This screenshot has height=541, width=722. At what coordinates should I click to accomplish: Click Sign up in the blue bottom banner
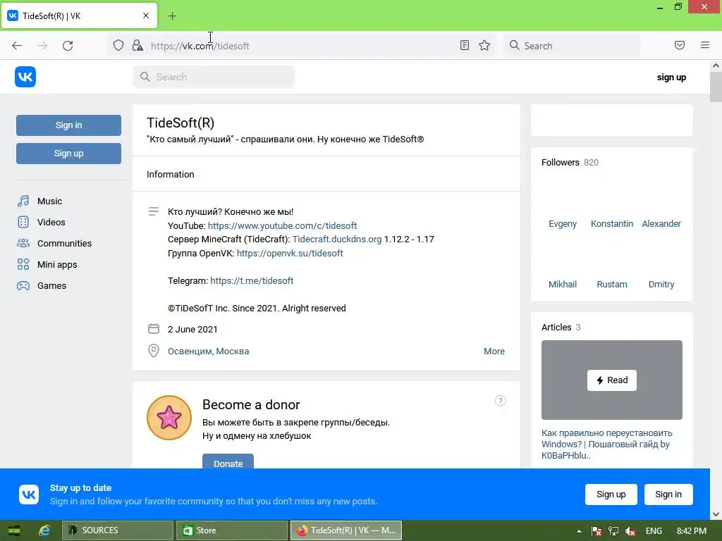click(x=611, y=494)
